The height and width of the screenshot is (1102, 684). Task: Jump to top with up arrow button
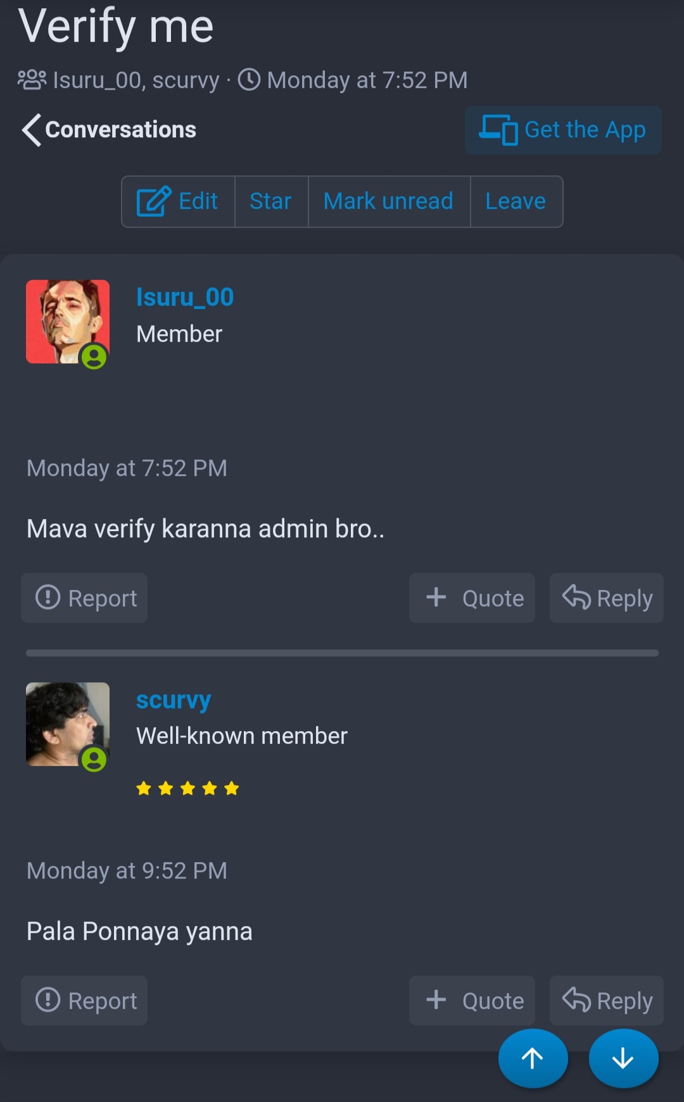click(533, 1058)
